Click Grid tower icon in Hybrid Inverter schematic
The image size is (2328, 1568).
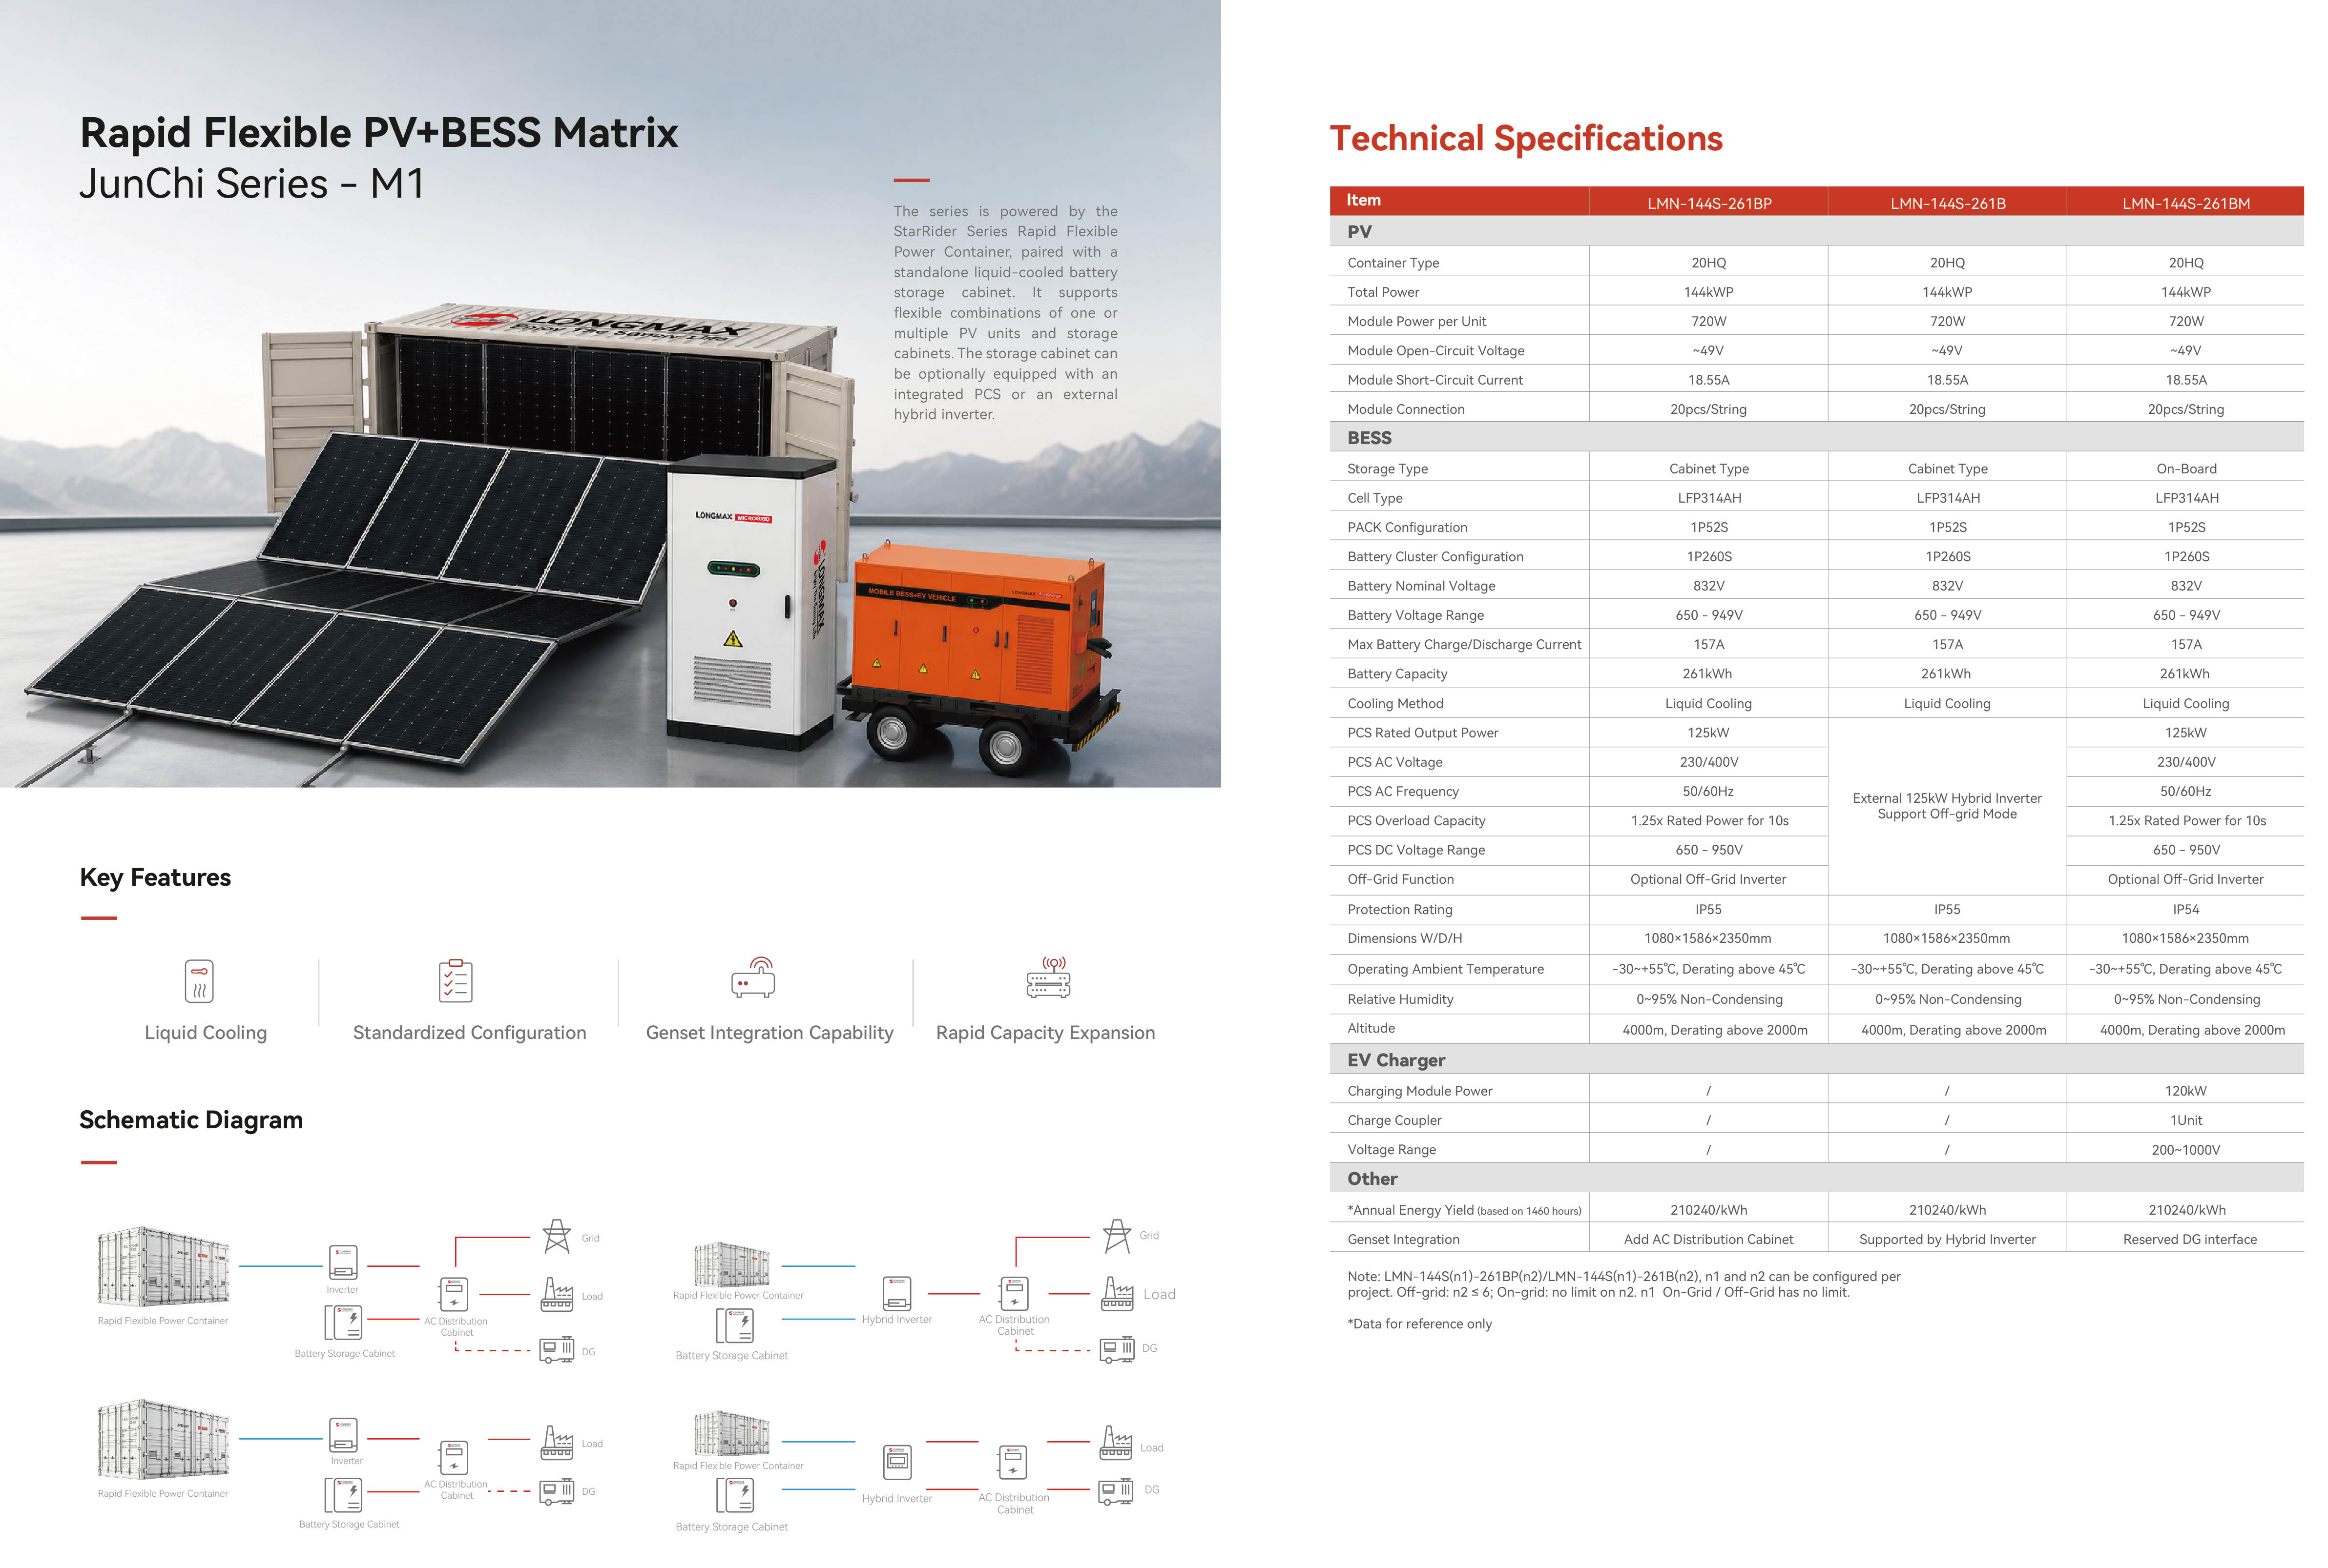coord(1117,1236)
